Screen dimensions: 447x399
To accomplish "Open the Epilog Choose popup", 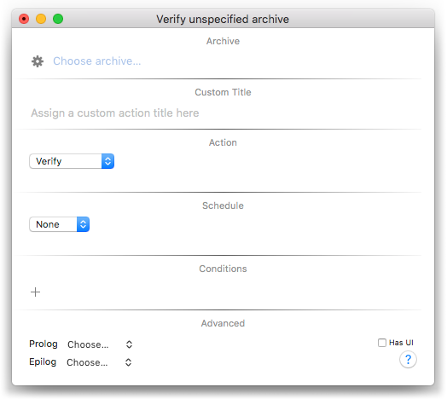I will tap(99, 362).
